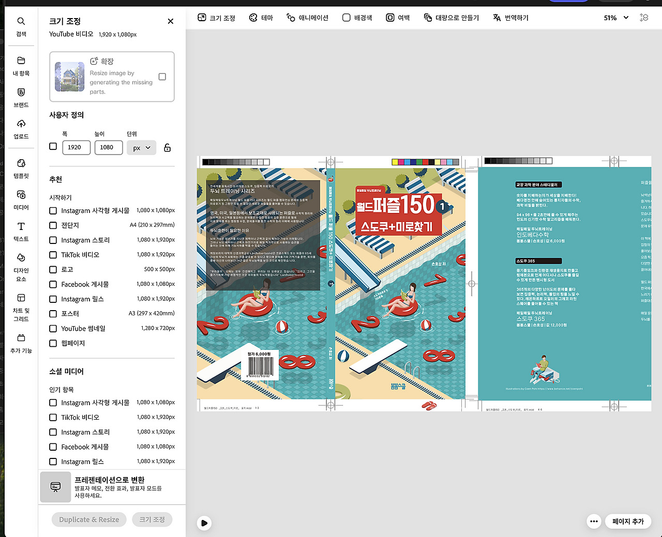662x537 pixels.
Task: Select 대량으로 만들기 in the top toolbar
Action: click(x=451, y=17)
